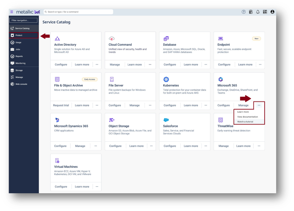294x211 pixels.
Task: Expand more options for Database
Action: [x=206, y=65]
